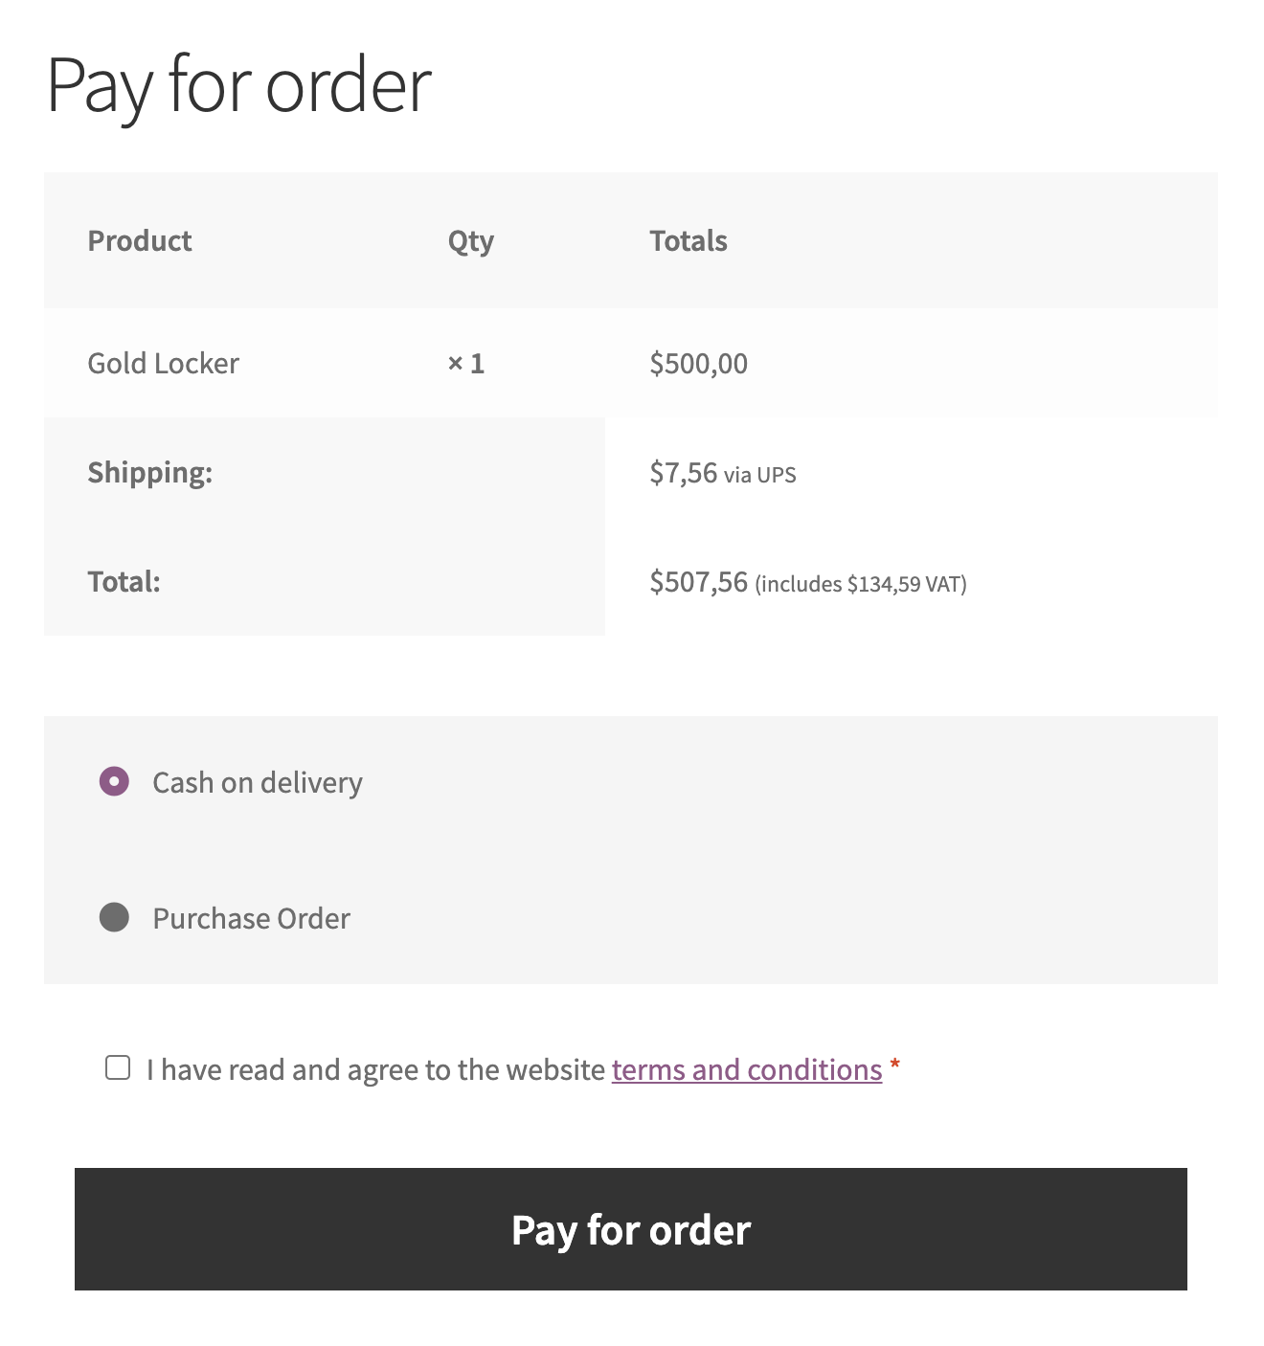Click the Gold Locker product name
This screenshot has height=1346, width=1264.
(163, 364)
